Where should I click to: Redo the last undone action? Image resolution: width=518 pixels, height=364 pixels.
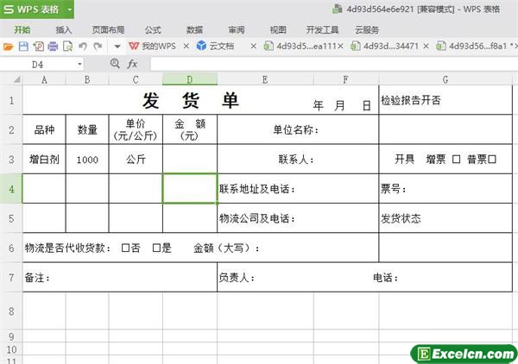(98, 47)
